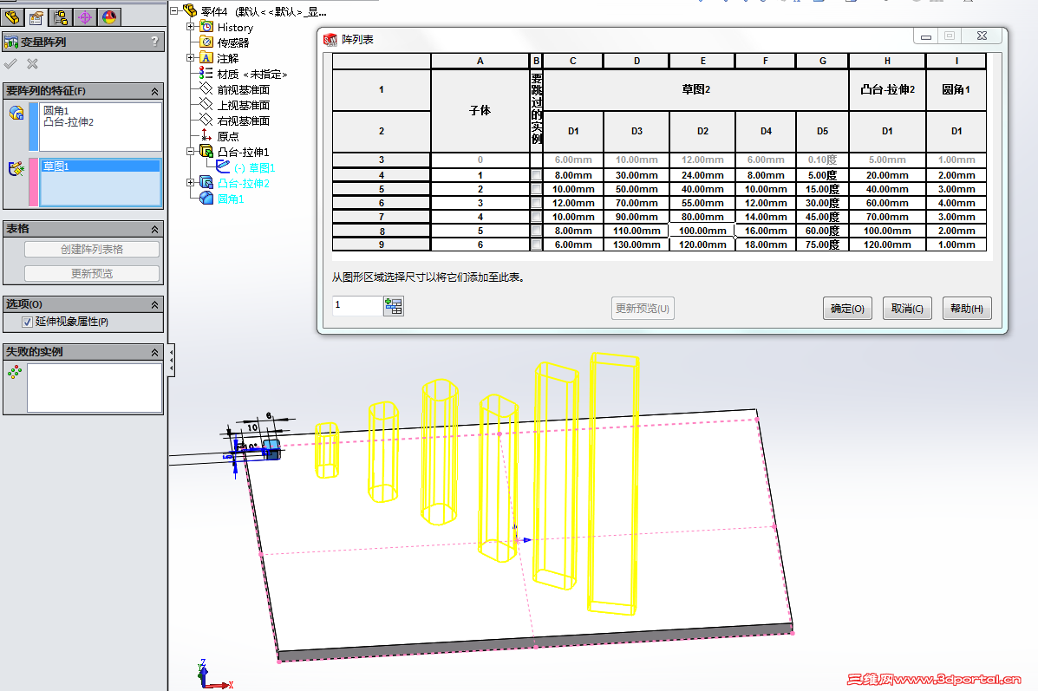This screenshot has width=1038, height=691.
Task: Skip instance 1 with its checkbox
Action: pos(536,175)
